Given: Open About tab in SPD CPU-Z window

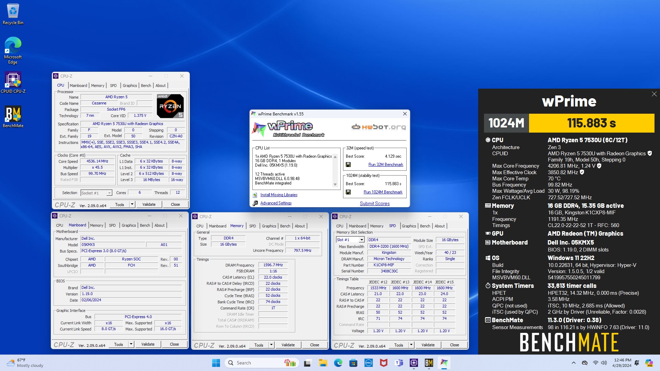Looking at the screenshot, I should point(440,226).
